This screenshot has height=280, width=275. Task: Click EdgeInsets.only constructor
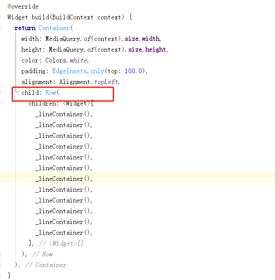click(x=78, y=71)
